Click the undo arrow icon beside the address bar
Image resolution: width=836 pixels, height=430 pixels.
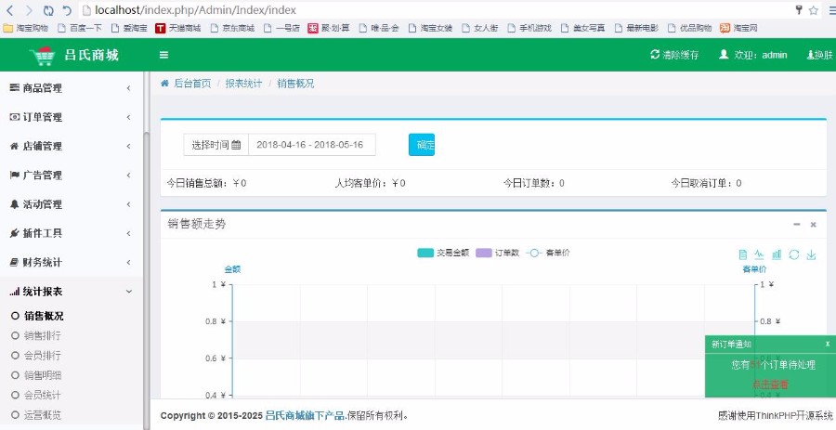coord(67,10)
